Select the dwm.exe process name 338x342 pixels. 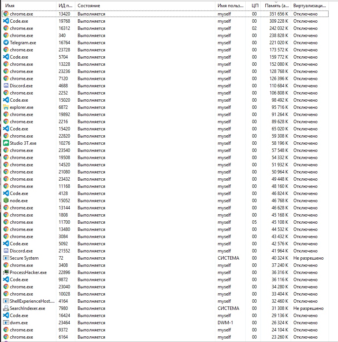[x=19, y=323]
